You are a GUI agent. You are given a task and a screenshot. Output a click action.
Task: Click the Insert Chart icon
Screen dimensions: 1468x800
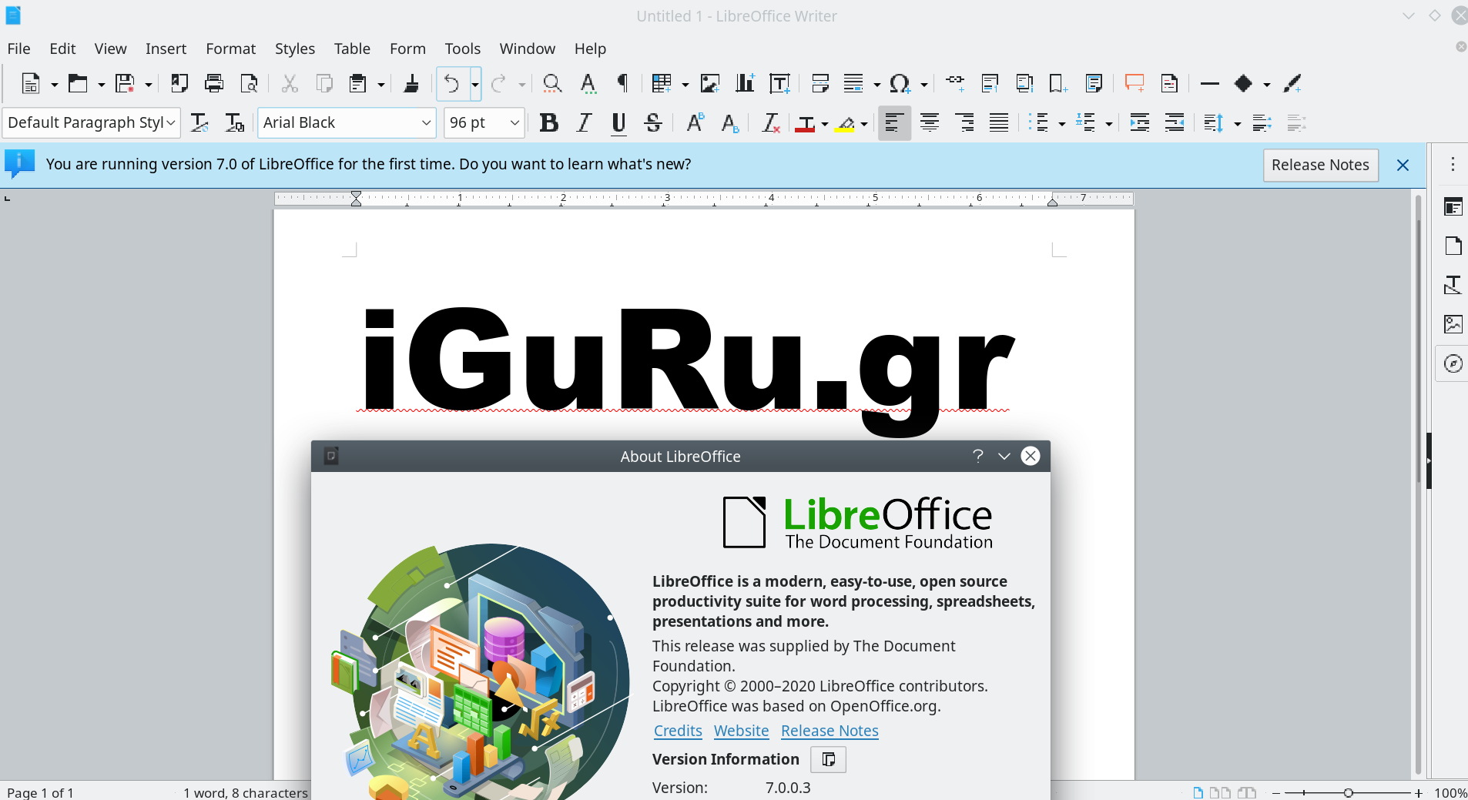(745, 83)
